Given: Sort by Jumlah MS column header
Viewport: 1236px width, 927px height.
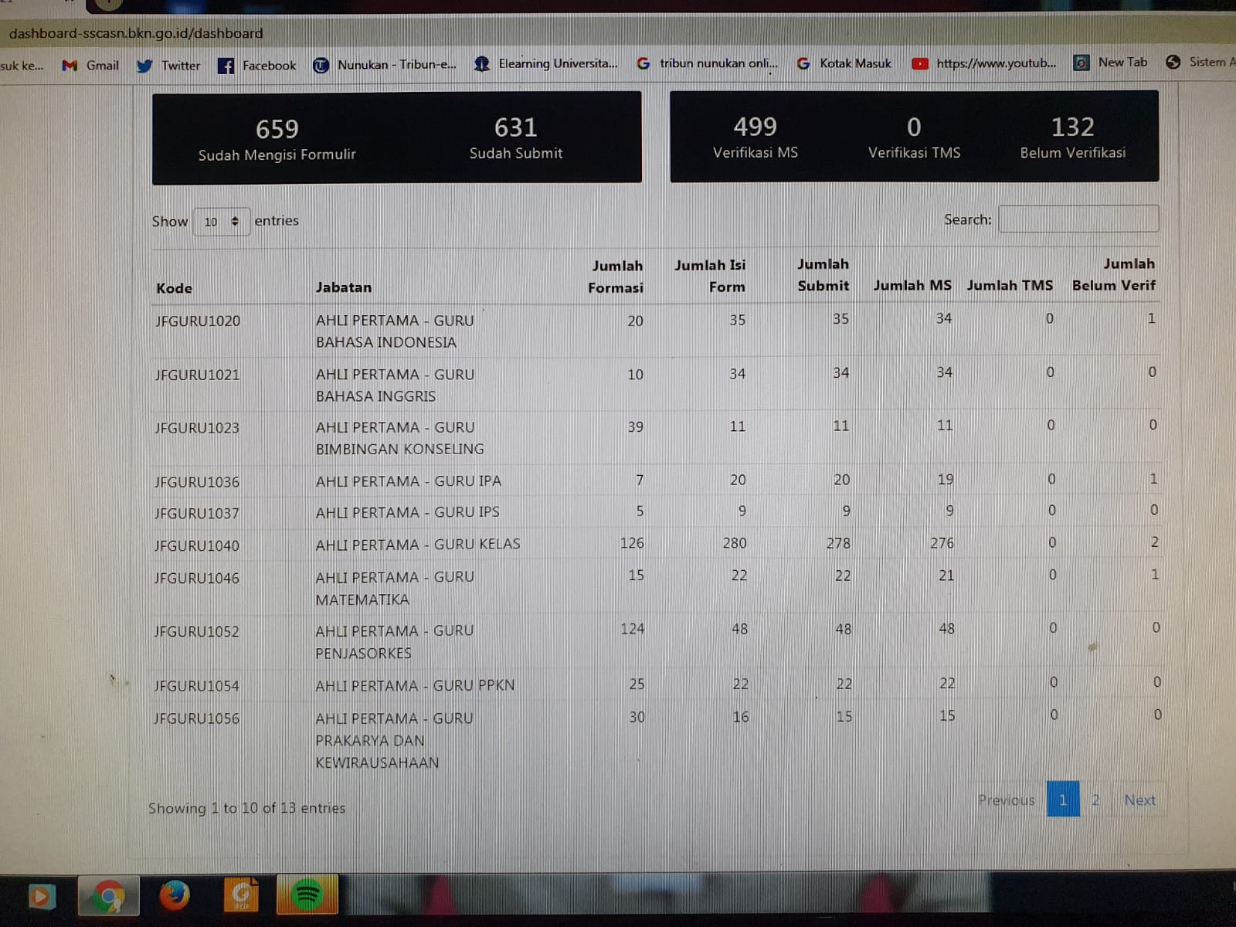Looking at the screenshot, I should point(912,285).
